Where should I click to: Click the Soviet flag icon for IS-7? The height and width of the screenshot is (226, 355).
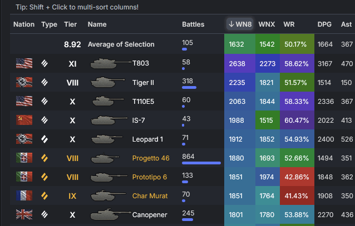point(24,120)
